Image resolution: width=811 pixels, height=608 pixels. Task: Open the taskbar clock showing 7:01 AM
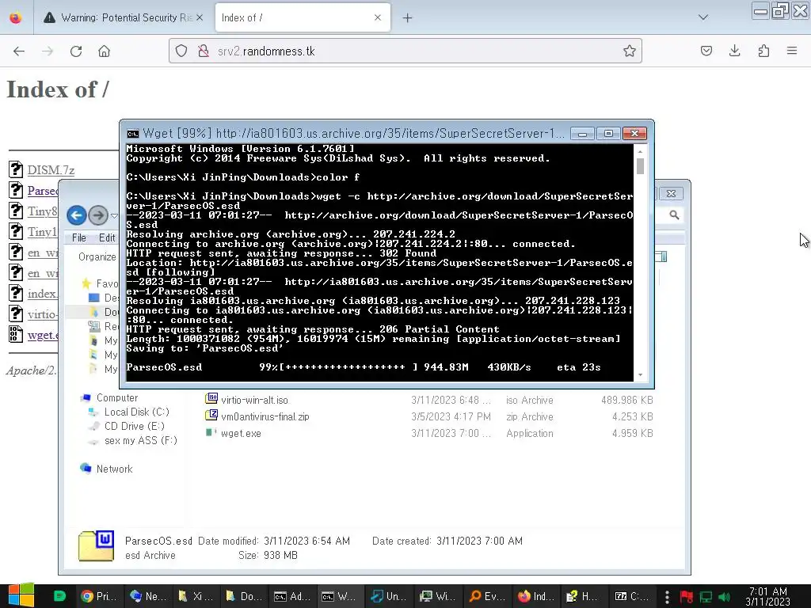coord(768,597)
